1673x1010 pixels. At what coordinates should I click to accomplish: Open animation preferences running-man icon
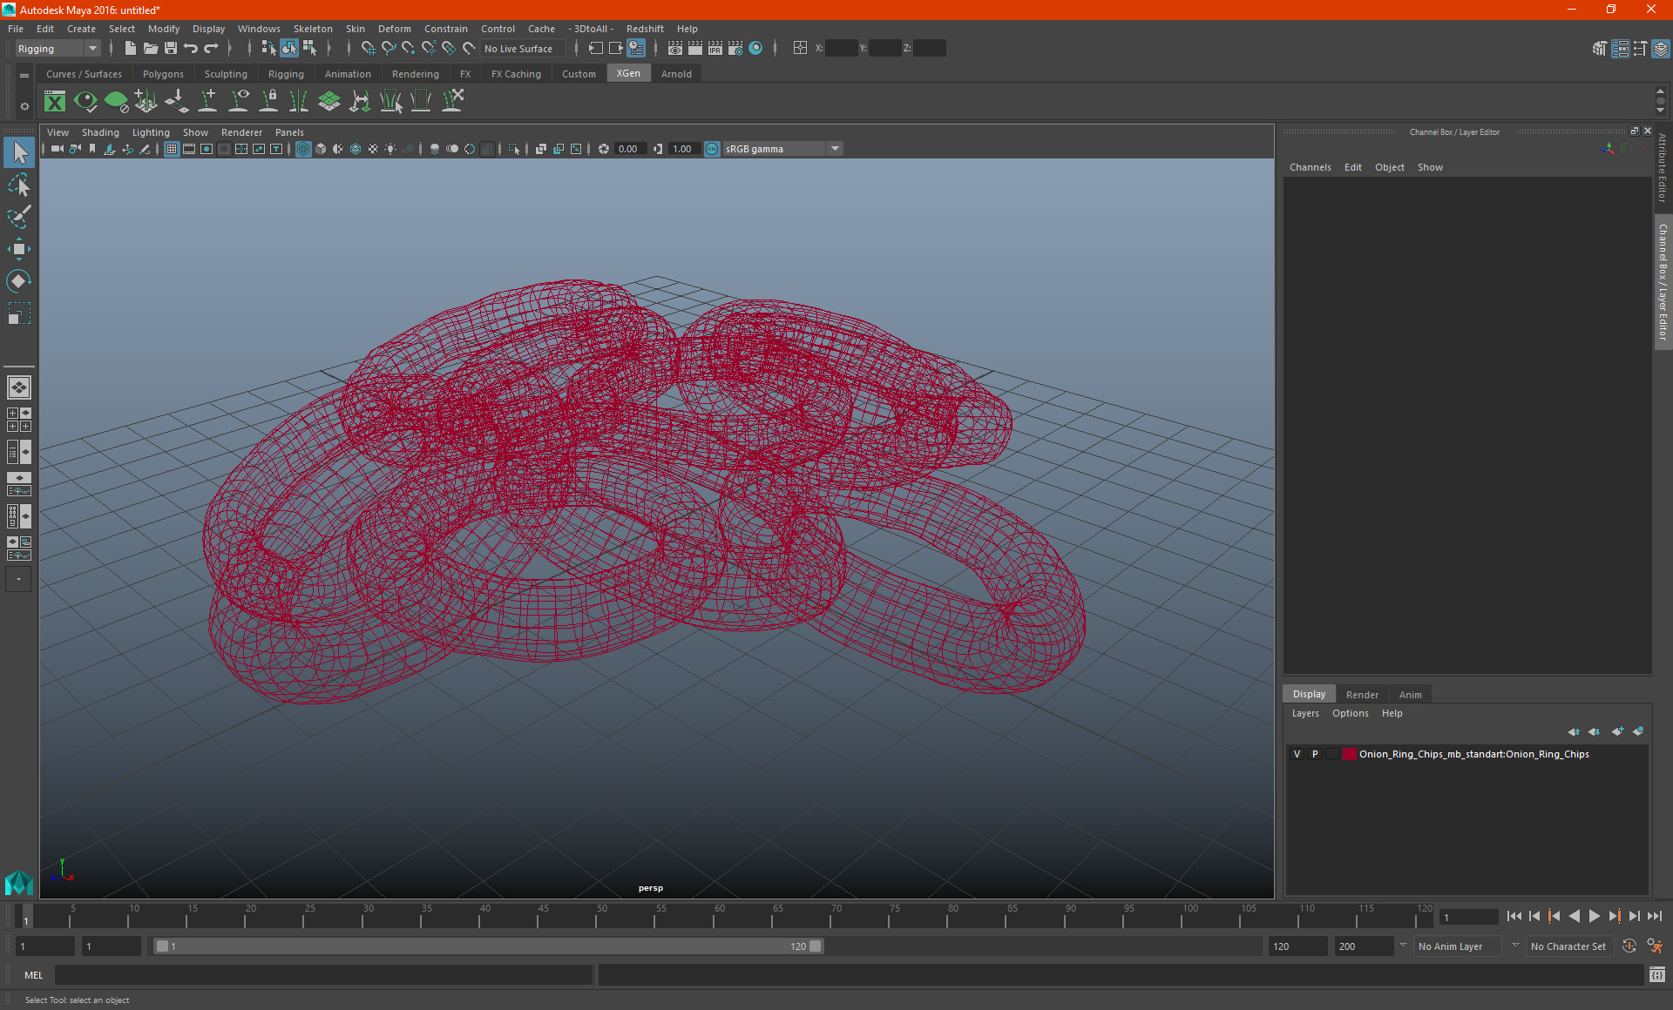1656,946
